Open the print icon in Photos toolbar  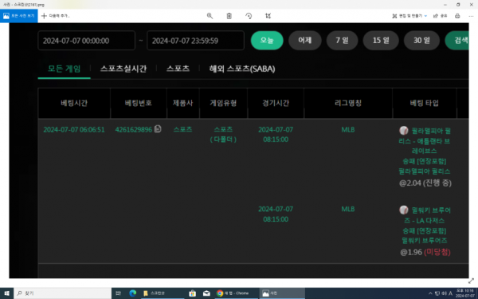(457, 16)
